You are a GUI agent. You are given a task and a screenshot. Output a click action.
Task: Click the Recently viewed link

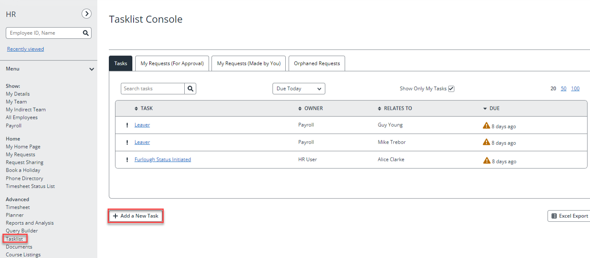(25, 49)
